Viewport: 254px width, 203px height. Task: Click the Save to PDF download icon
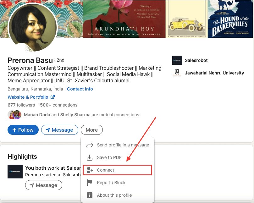[x=89, y=157]
